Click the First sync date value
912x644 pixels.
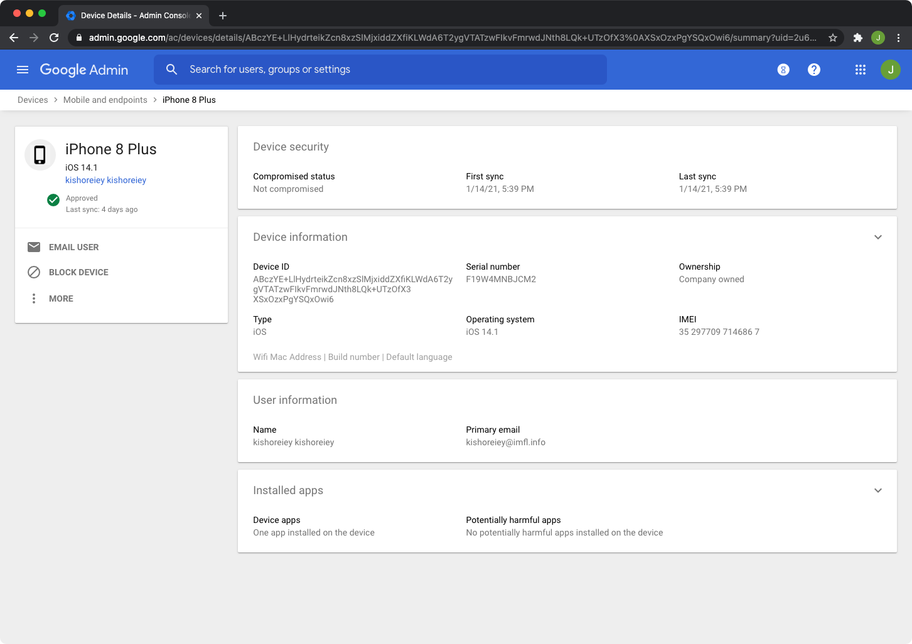point(500,189)
